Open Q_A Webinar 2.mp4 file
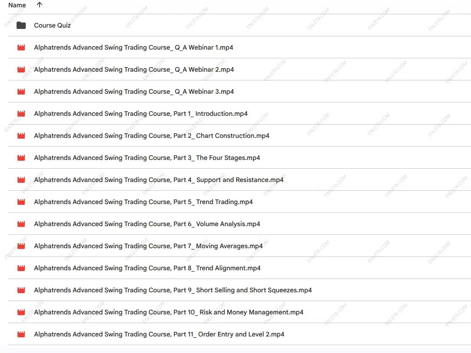This screenshot has height=353, width=471. [x=134, y=69]
